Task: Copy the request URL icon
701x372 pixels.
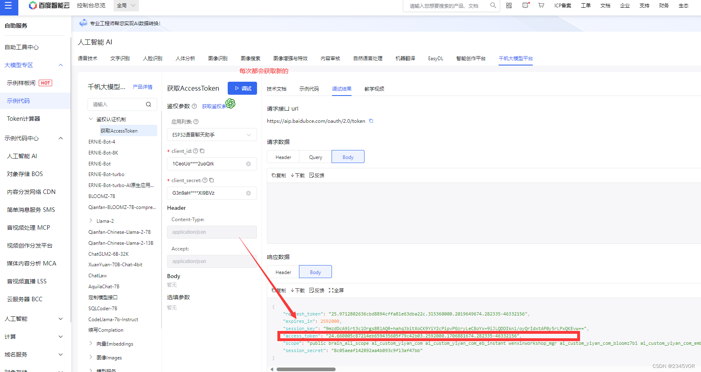Action: [x=371, y=121]
